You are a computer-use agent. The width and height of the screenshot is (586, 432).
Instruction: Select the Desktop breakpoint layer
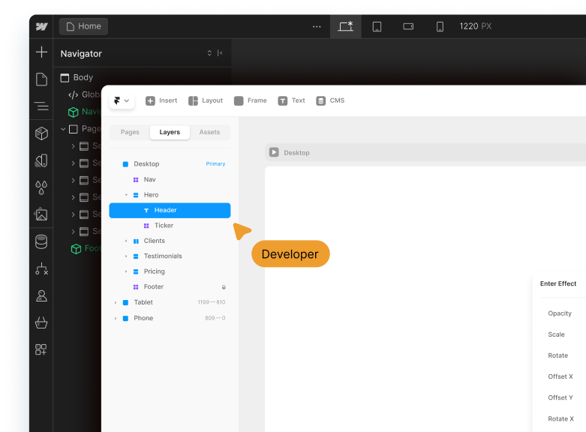[146, 164]
